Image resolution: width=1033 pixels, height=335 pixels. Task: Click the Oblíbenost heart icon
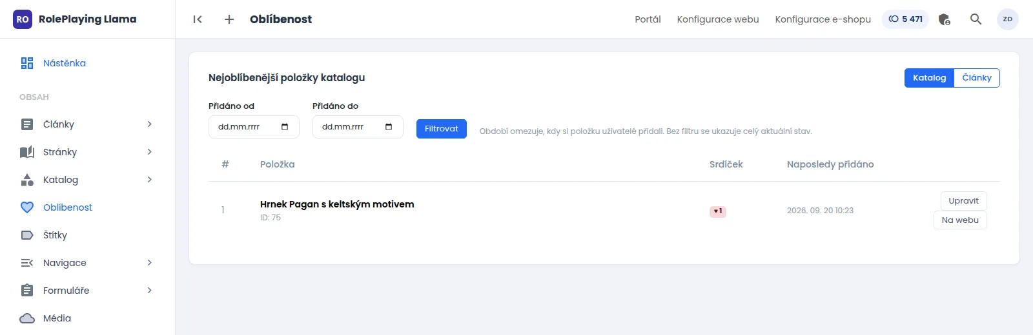coord(27,207)
